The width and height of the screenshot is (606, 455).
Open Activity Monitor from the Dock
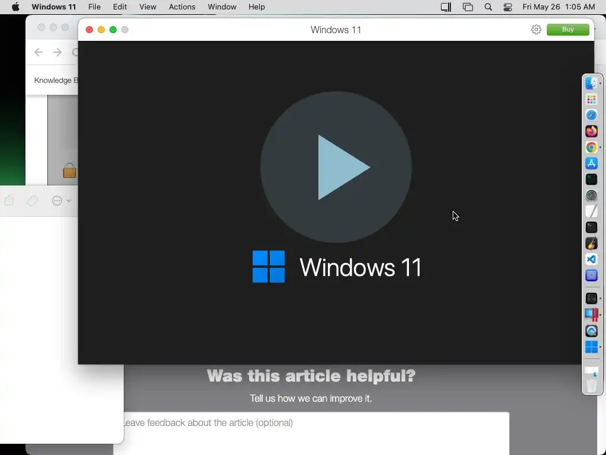click(591, 299)
